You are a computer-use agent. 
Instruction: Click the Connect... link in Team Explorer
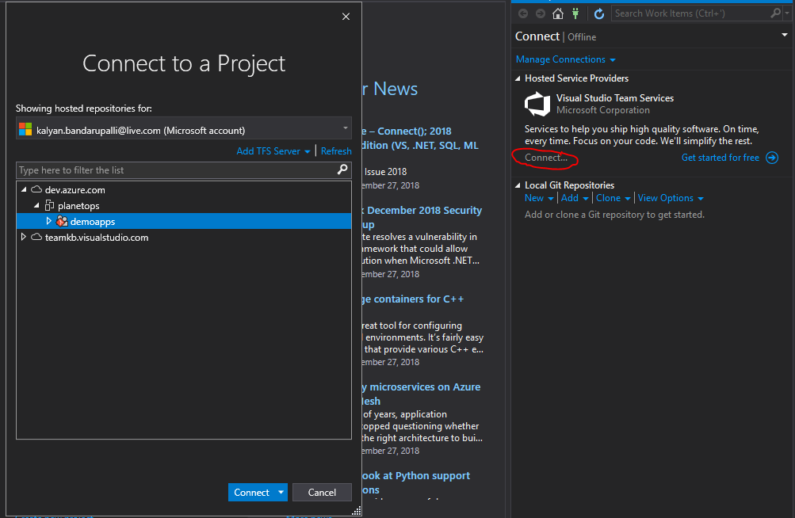[545, 158]
